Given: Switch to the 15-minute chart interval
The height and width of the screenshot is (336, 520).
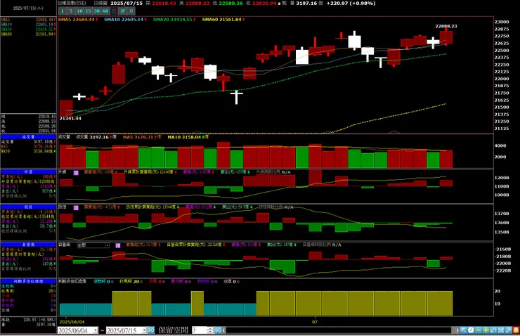Looking at the screenshot, I should point(88,11).
